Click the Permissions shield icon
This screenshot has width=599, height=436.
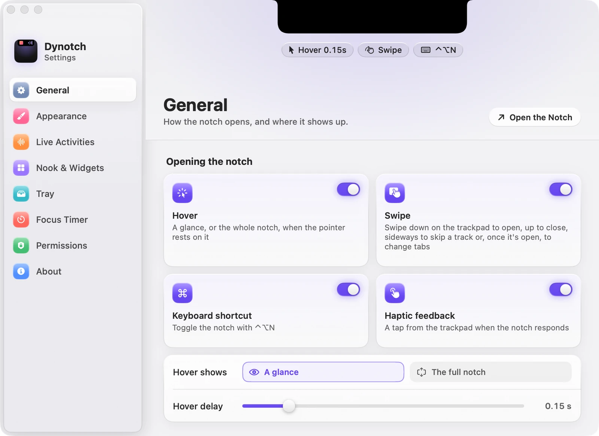pos(21,245)
